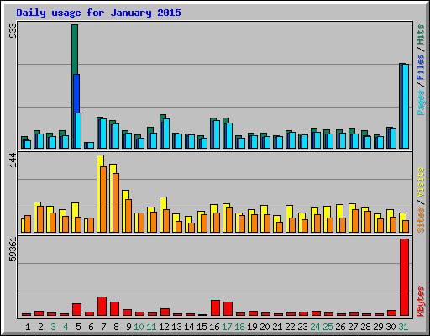Select the red KBytes bar for day 5
The height and width of the screenshot is (336, 430).
(x=76, y=309)
